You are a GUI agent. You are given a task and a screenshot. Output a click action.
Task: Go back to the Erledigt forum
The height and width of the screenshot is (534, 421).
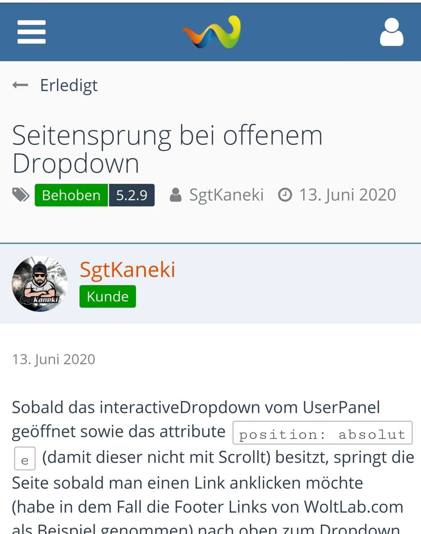coord(68,85)
